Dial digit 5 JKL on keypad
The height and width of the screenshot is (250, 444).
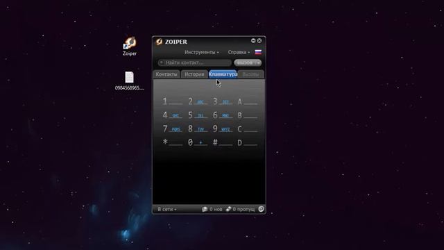[x=198, y=115]
